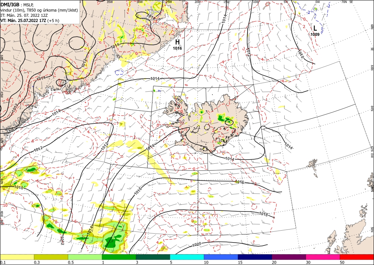The image size is (374, 265).
Task: Click the legend value 30
Action: click(308, 262)
